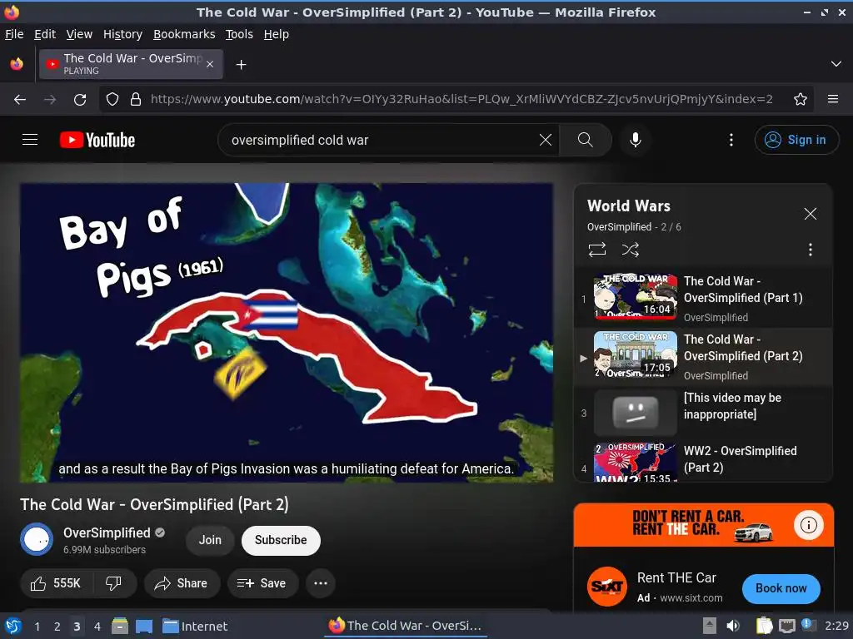Open the YouTube guide hamburger menu

tap(30, 140)
